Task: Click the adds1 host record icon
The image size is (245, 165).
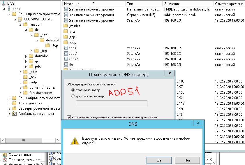Action: click(x=66, y=54)
